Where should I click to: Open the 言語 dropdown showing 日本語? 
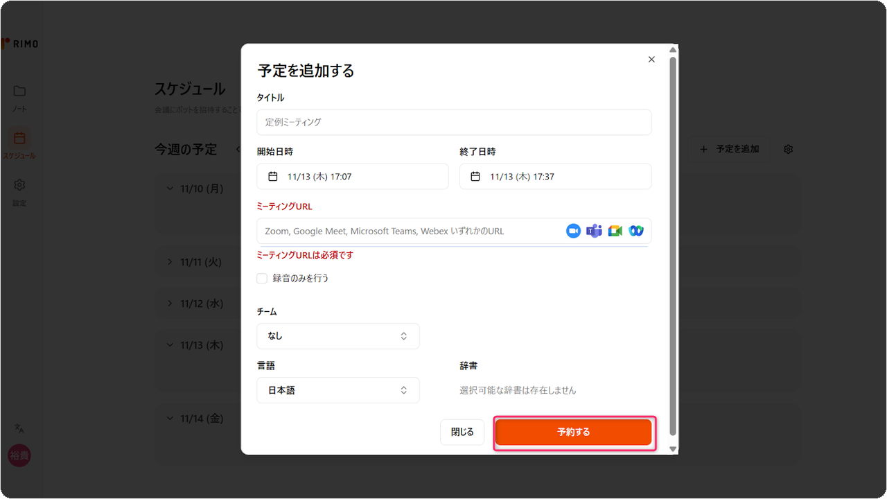point(338,390)
